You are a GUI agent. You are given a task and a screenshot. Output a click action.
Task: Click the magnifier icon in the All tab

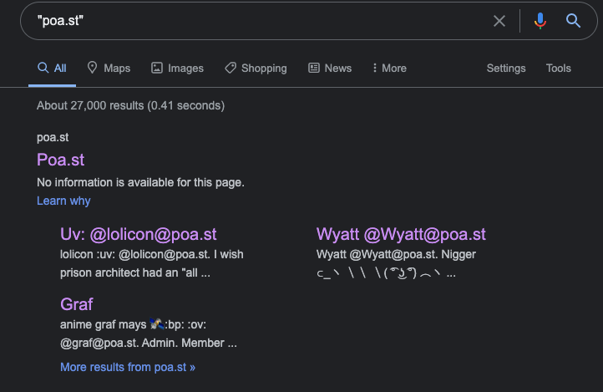(x=43, y=68)
